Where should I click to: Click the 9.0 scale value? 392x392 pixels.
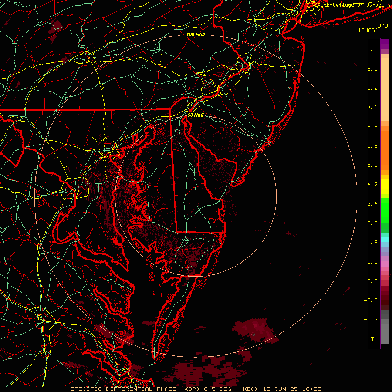tap(372, 69)
